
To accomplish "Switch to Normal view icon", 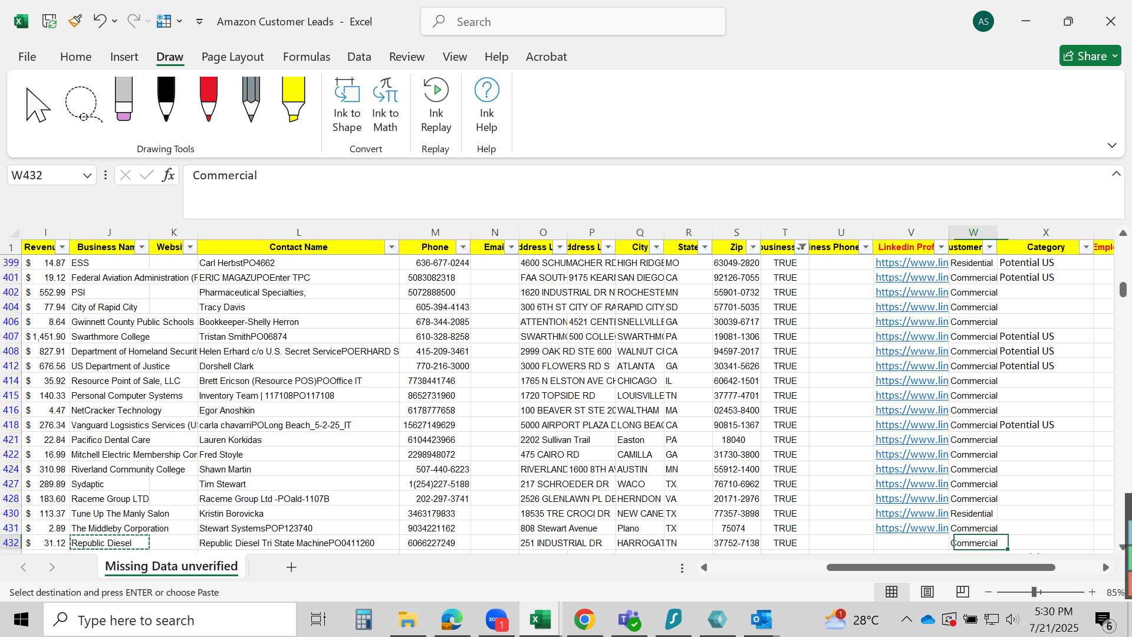I will 891,592.
